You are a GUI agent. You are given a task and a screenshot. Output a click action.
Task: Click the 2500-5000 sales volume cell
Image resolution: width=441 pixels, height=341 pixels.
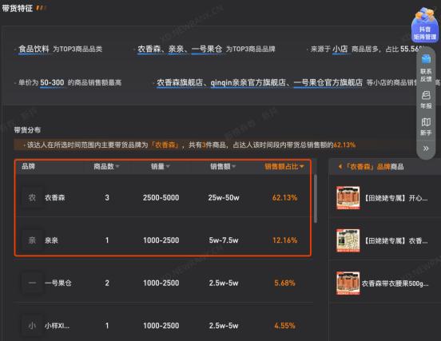(x=161, y=197)
